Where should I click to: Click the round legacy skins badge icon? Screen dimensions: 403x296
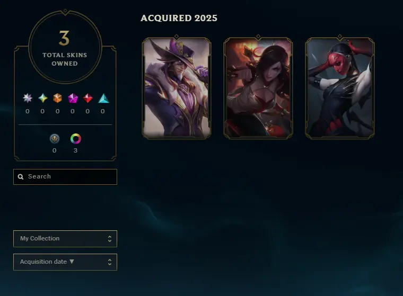pyautogui.click(x=55, y=139)
